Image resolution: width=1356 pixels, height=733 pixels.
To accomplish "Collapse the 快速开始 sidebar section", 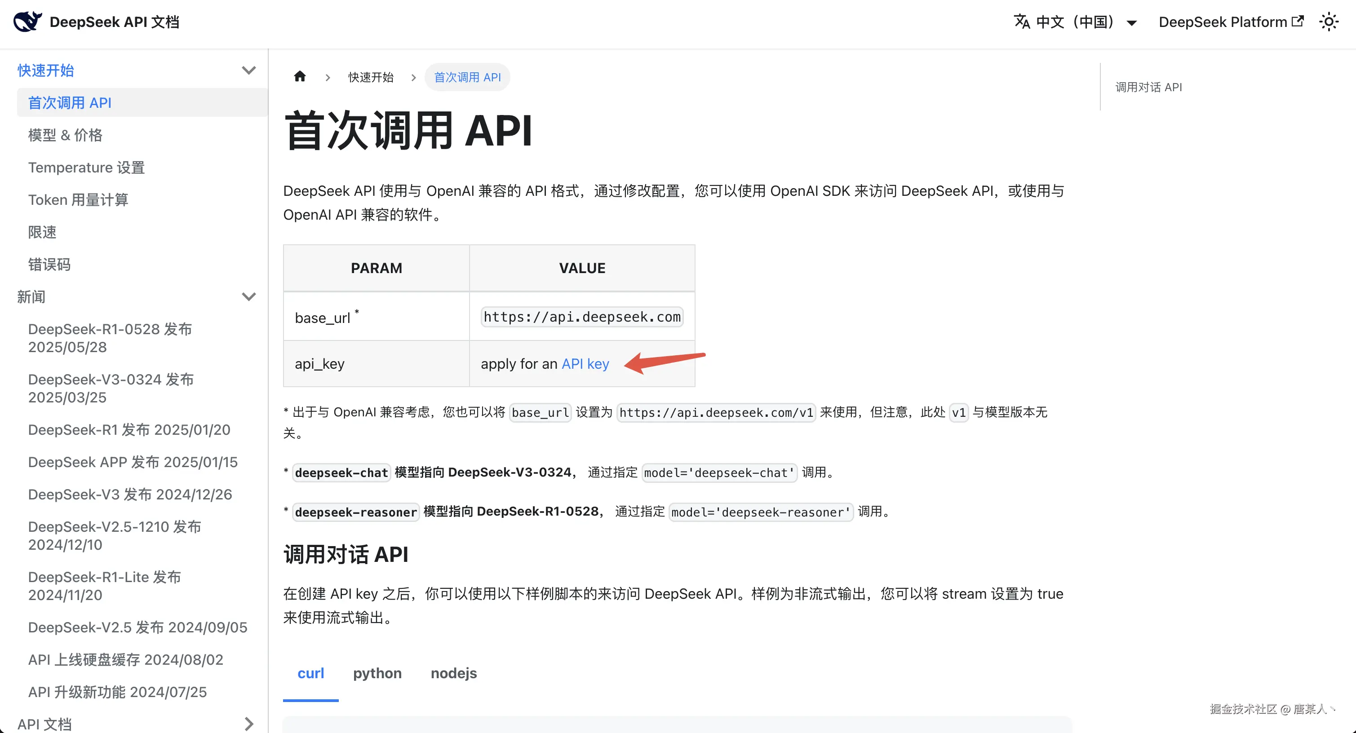I will tap(248, 71).
